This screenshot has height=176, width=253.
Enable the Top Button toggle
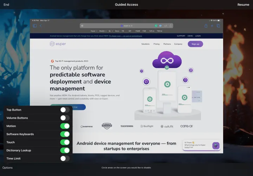click(x=65, y=110)
